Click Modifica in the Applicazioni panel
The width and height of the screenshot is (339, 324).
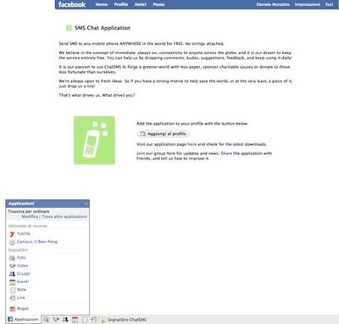(x=30, y=216)
